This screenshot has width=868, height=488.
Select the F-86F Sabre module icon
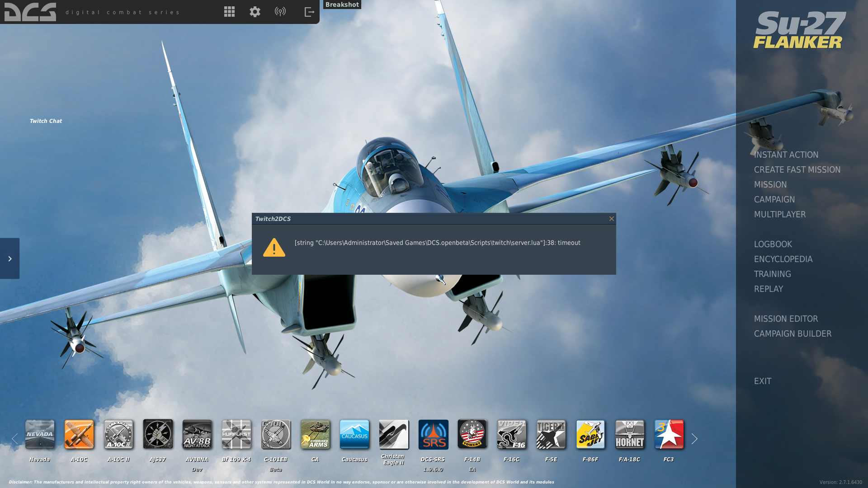(590, 434)
